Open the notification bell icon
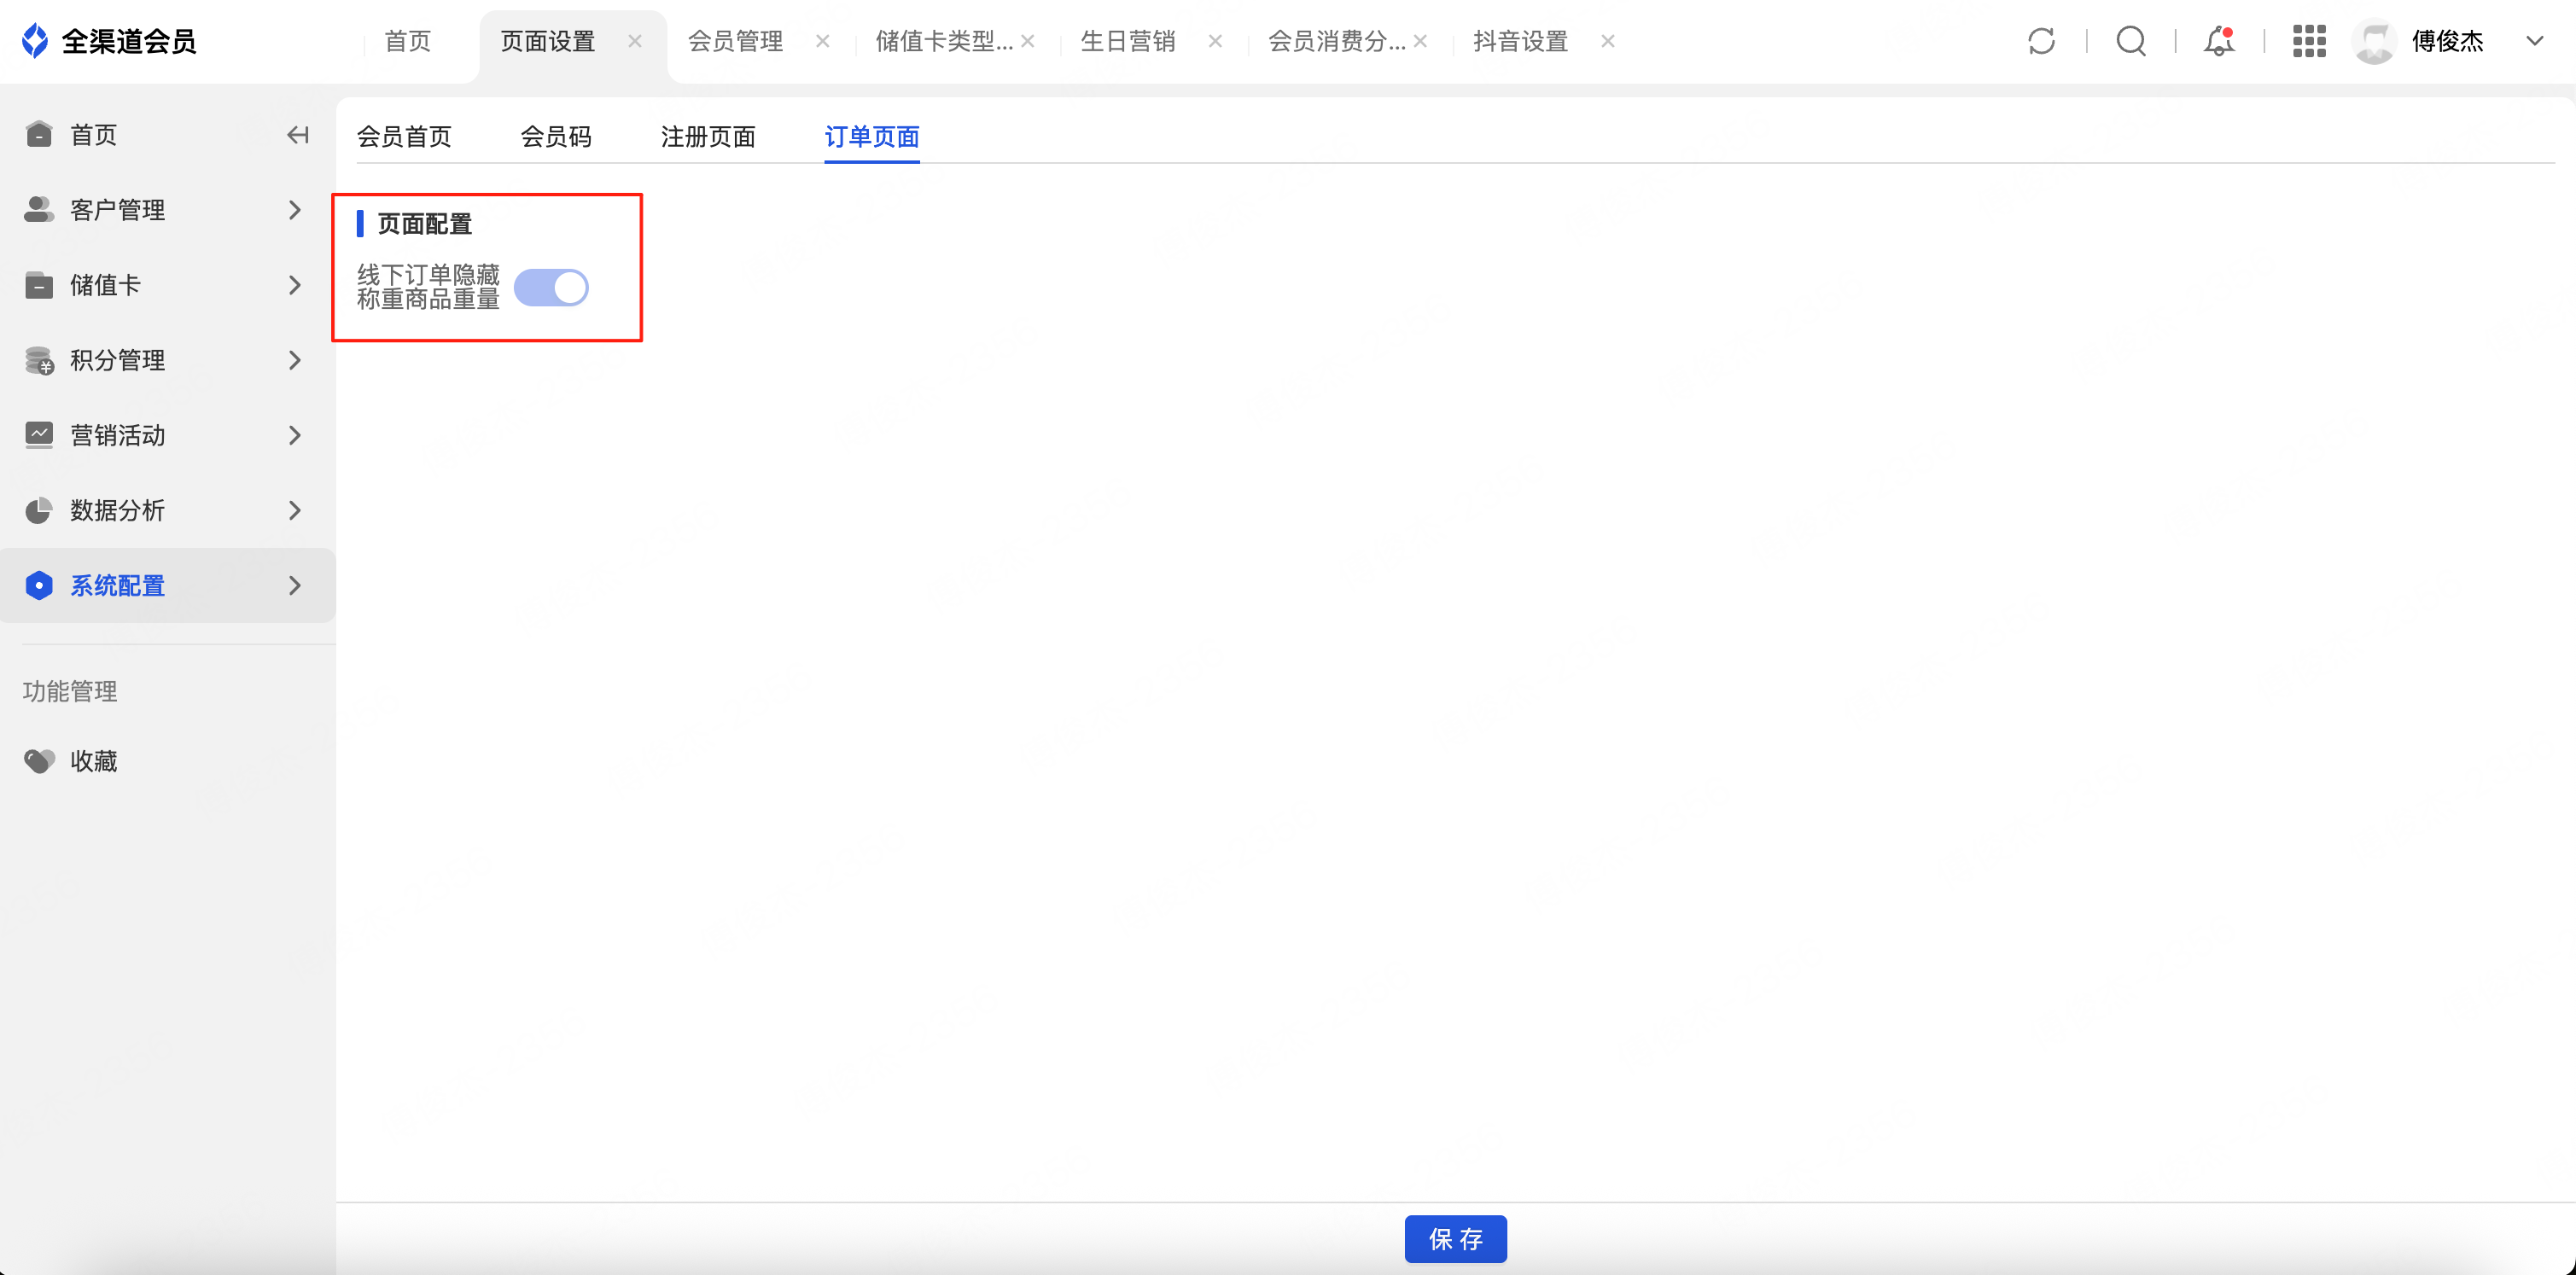The height and width of the screenshot is (1275, 2576). coord(2219,41)
